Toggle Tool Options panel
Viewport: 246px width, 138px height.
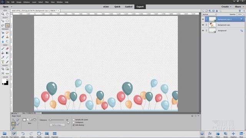pyautogui.click(x=14, y=135)
